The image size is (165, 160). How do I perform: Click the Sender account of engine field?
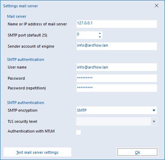pos(117,46)
